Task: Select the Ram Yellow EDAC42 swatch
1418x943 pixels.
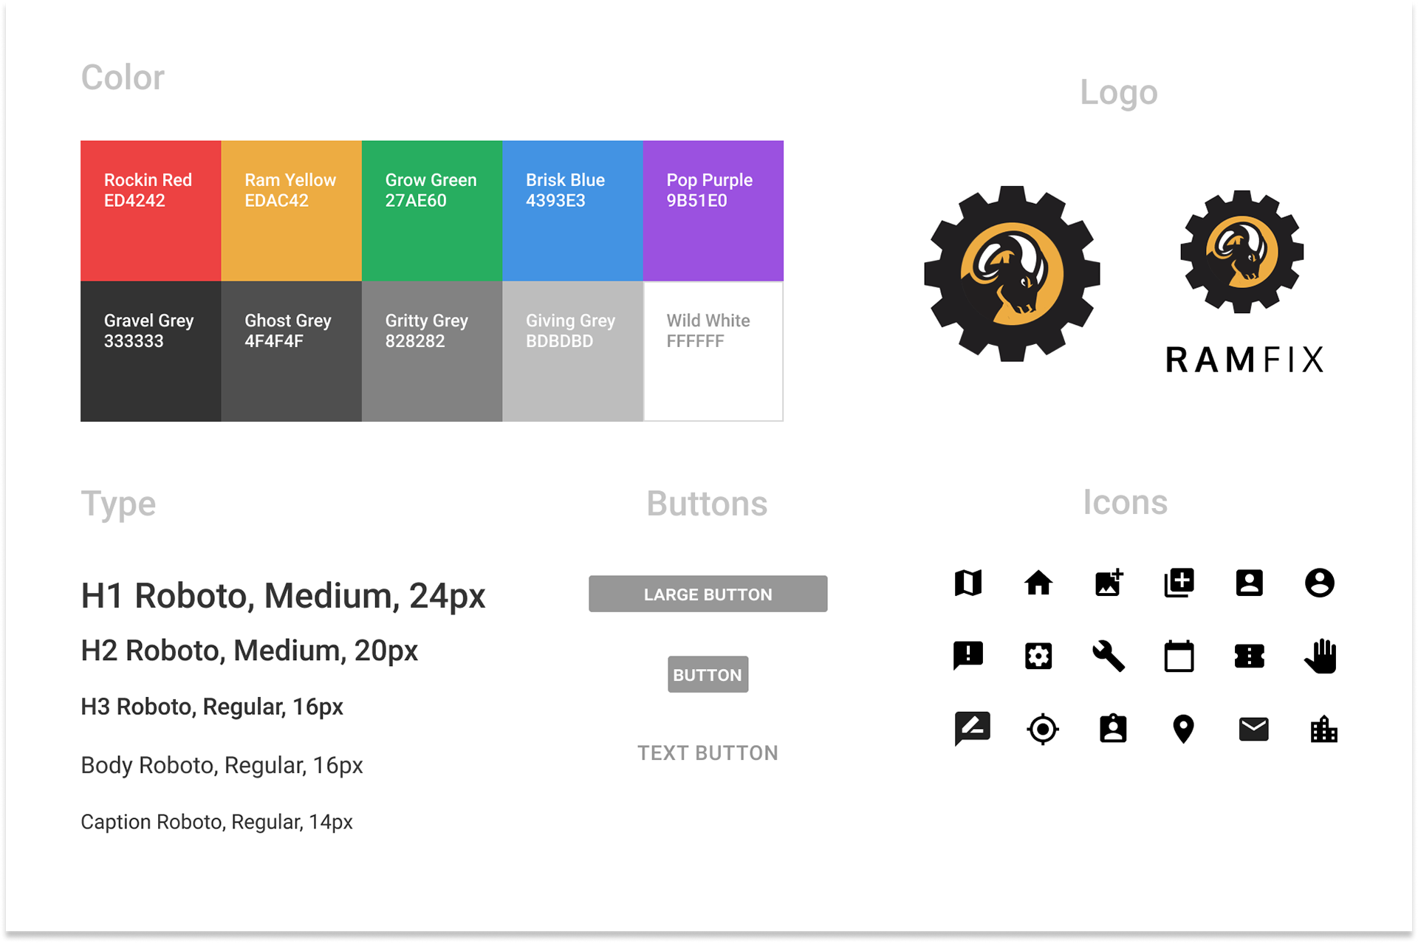Action: point(291,210)
